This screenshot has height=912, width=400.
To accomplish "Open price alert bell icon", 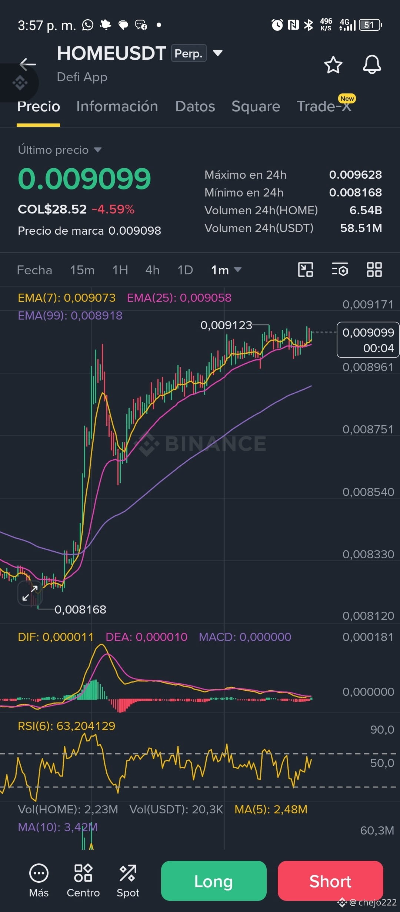I will point(372,65).
